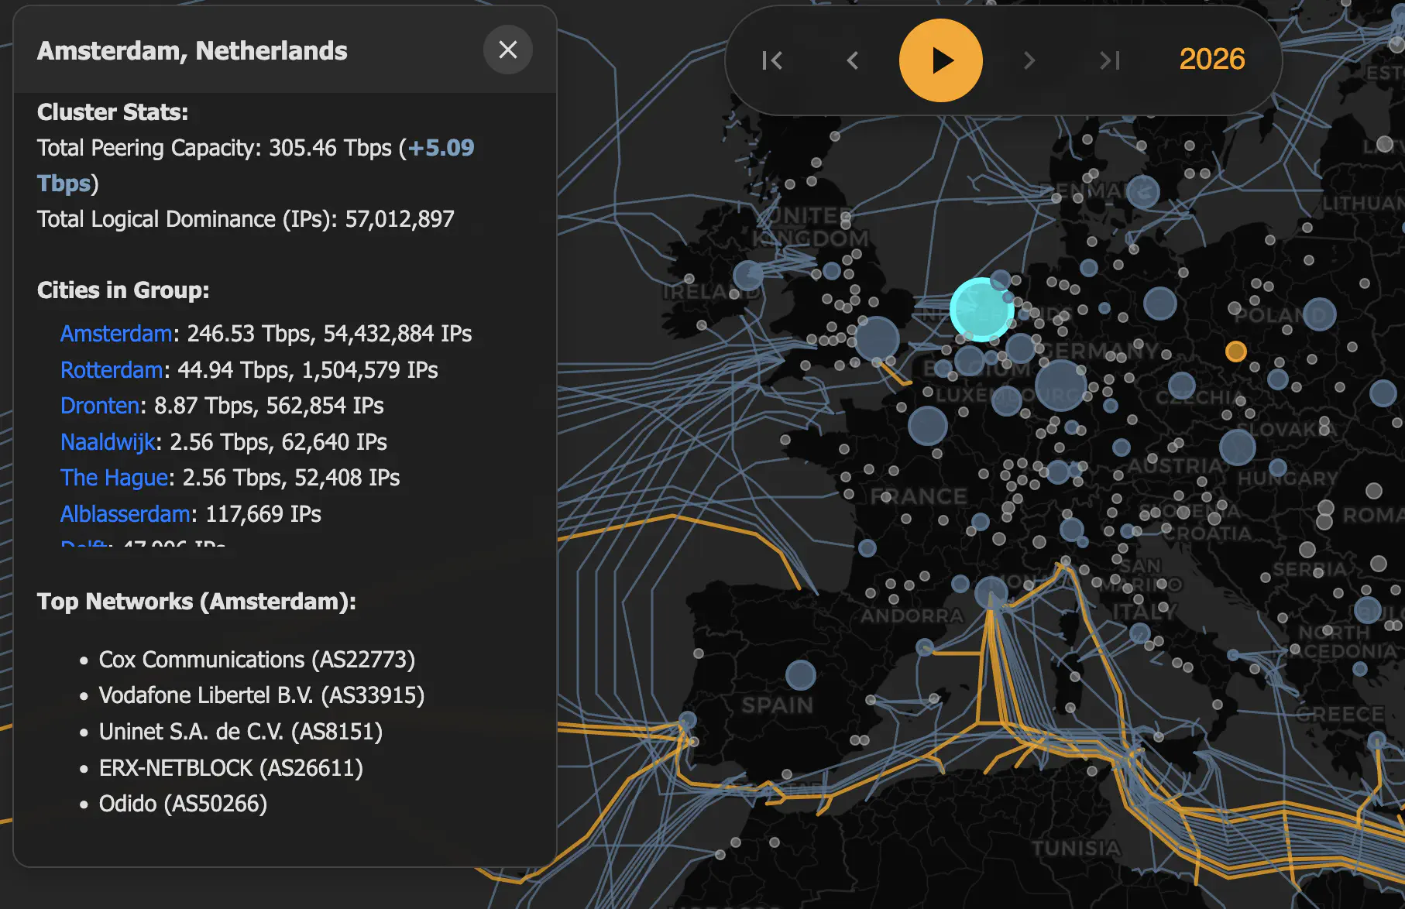Open The Hague city link
The width and height of the screenshot is (1405, 909).
115,478
